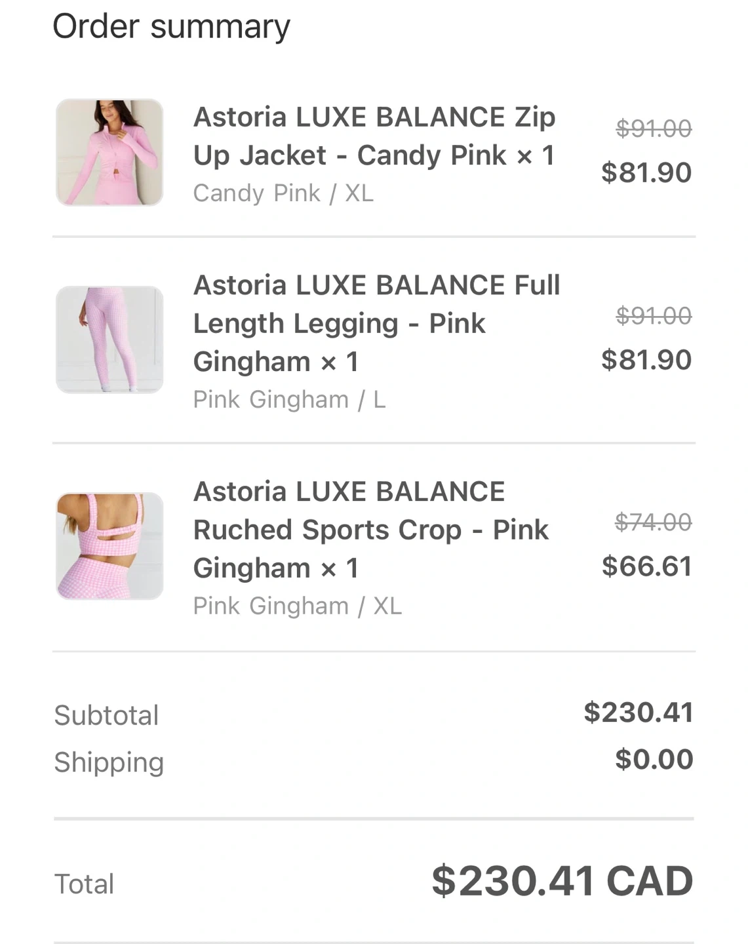Viewport: 748px width, 944px height.
Task: Click the legging's $81.90 sale price
Action: 646,360
